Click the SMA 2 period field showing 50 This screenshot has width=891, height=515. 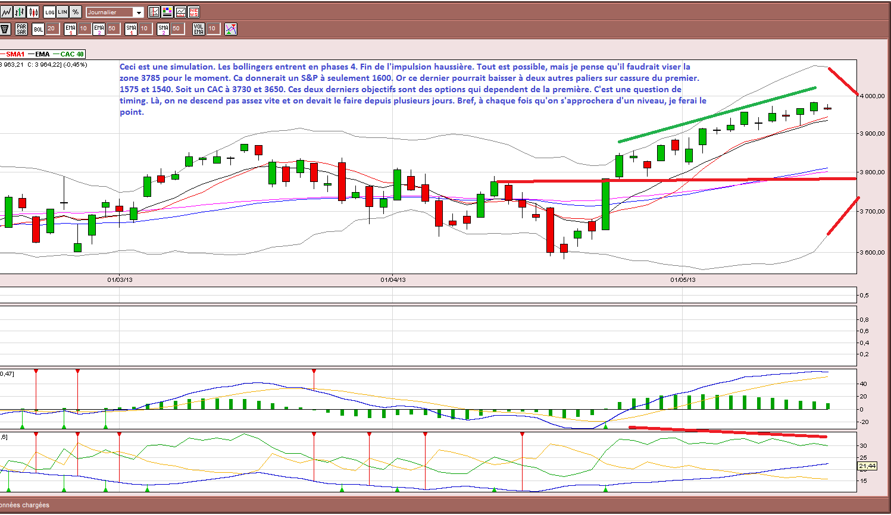177,29
